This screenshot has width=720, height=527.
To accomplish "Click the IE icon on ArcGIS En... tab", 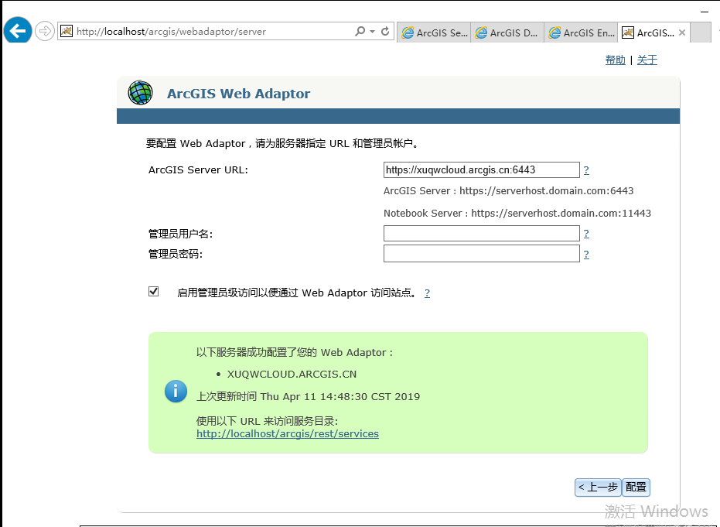I will tap(555, 33).
